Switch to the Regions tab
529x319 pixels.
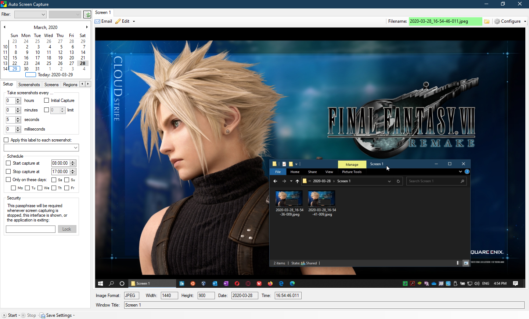(x=70, y=85)
